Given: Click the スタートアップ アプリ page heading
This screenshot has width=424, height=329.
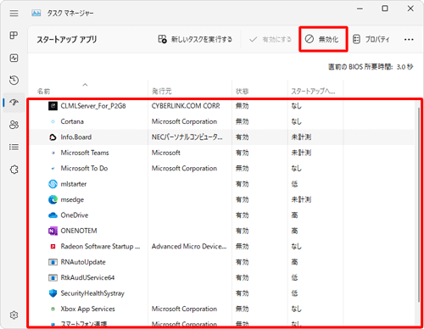Looking at the screenshot, I should [67, 39].
